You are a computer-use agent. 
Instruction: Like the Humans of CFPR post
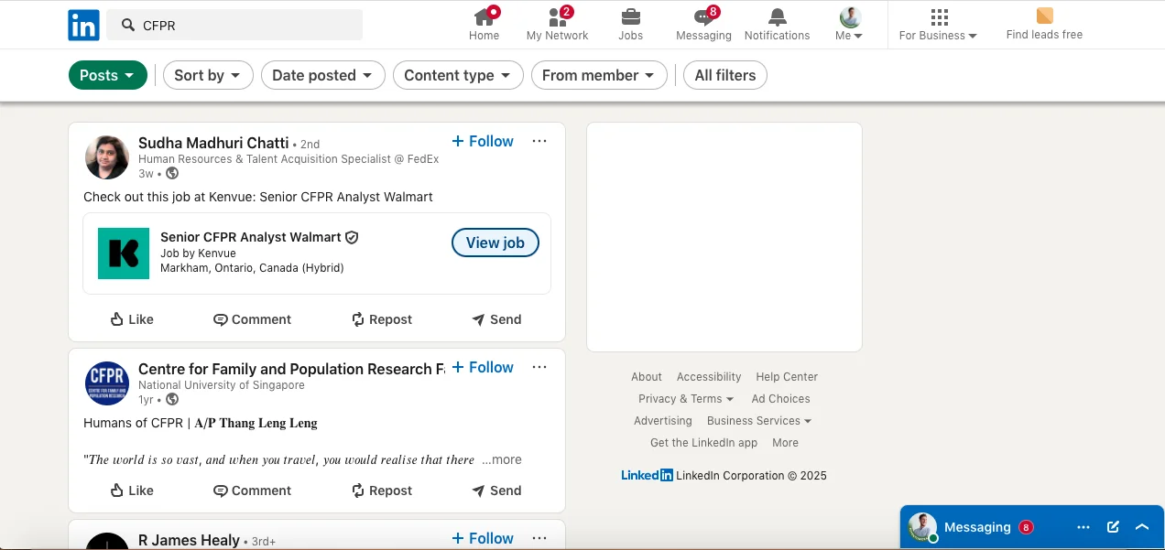coord(132,491)
